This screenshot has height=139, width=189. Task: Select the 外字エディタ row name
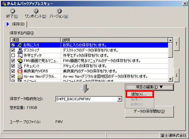33,56
